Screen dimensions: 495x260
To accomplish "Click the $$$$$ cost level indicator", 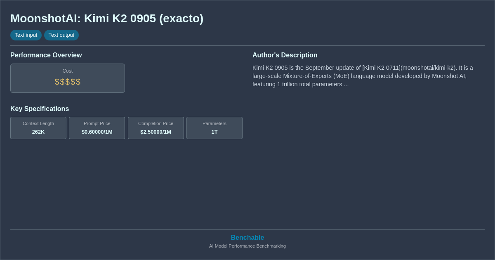I will coord(67,82).
